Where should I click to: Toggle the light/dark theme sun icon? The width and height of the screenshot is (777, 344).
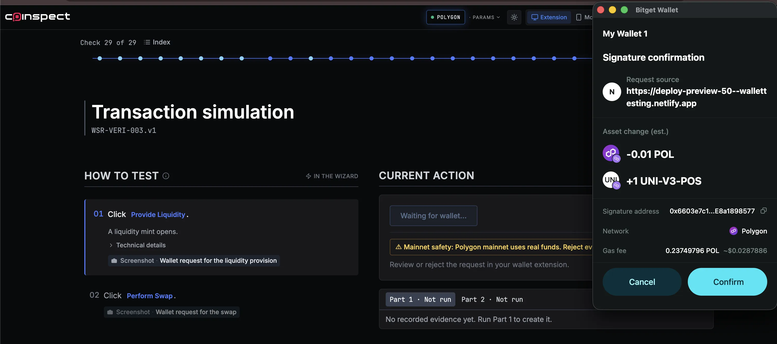(514, 17)
